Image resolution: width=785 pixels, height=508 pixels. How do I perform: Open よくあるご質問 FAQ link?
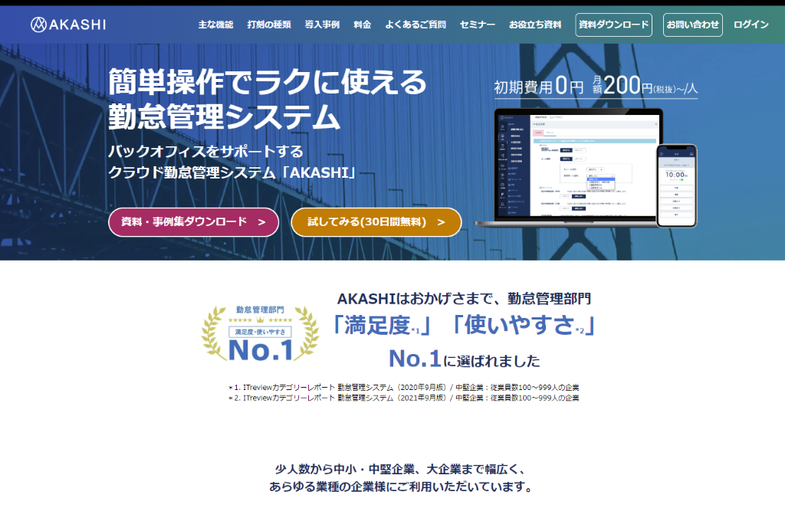[x=415, y=25]
